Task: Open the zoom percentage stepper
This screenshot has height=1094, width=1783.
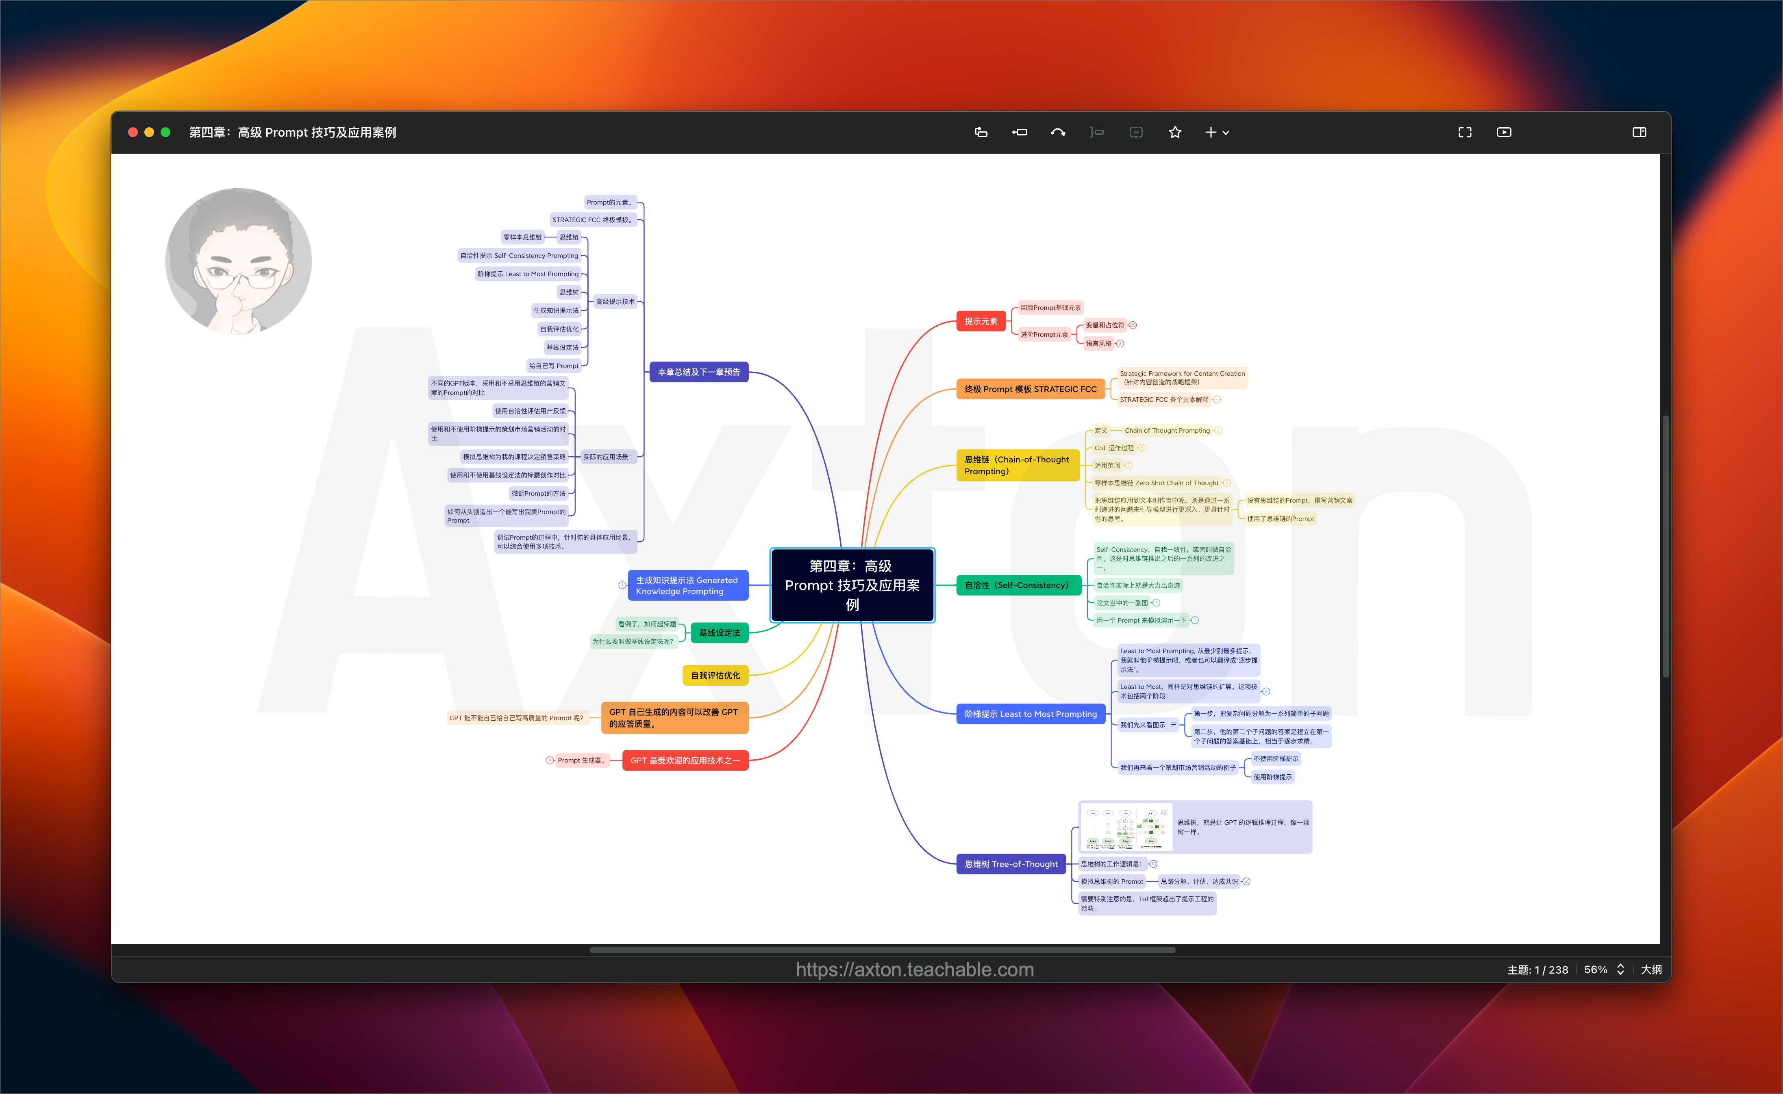Action: click(x=1620, y=970)
